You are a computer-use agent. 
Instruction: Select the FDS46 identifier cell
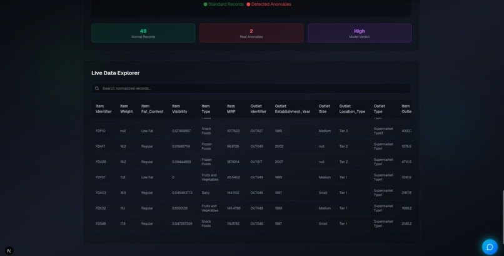pyautogui.click(x=101, y=223)
